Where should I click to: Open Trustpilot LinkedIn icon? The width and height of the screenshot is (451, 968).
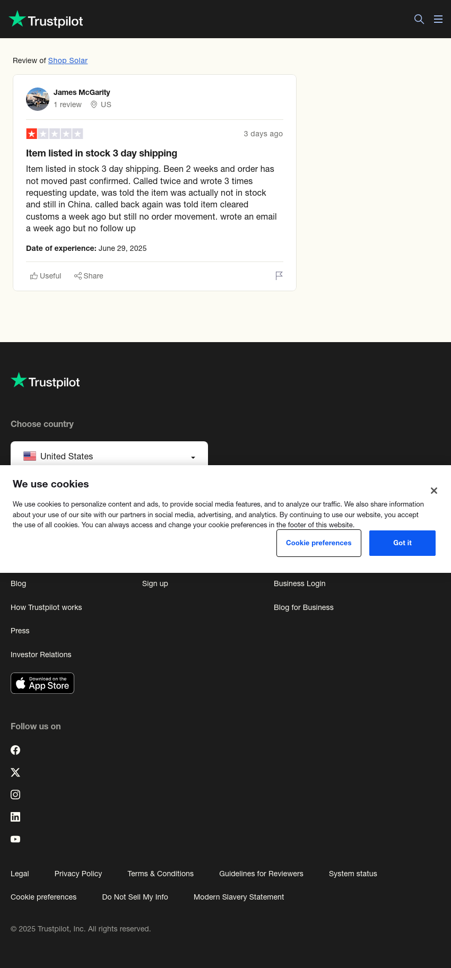point(15,817)
